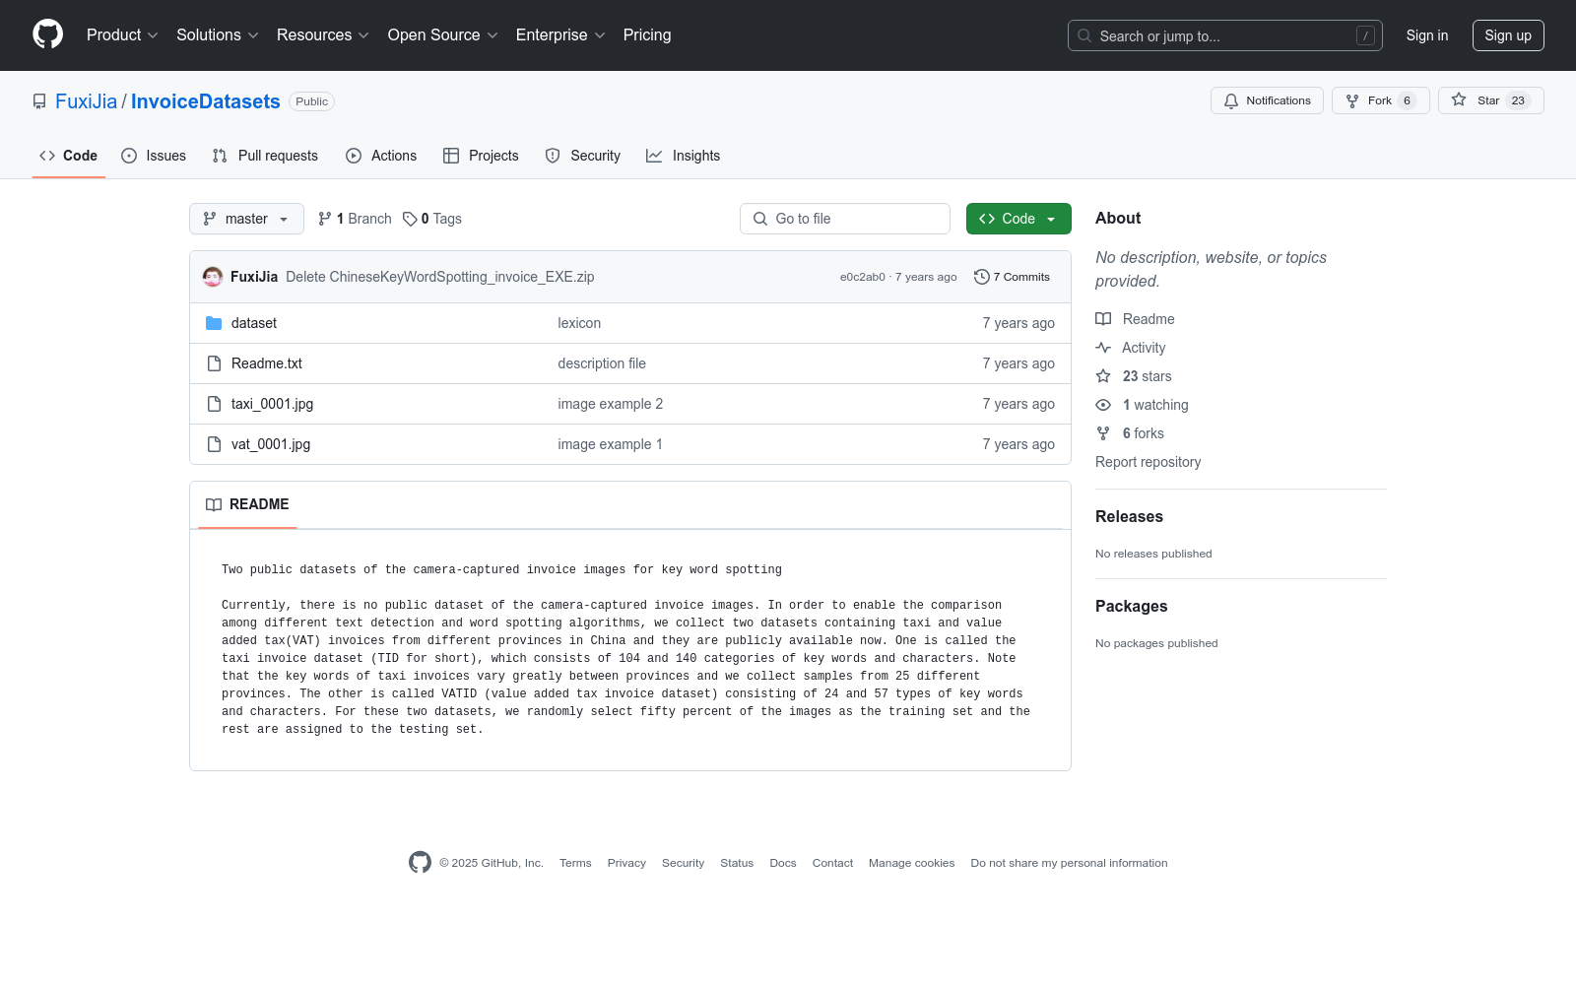1576x985 pixels.
Task: Click the FuxiJia avatar in commit bar
Action: (x=213, y=277)
